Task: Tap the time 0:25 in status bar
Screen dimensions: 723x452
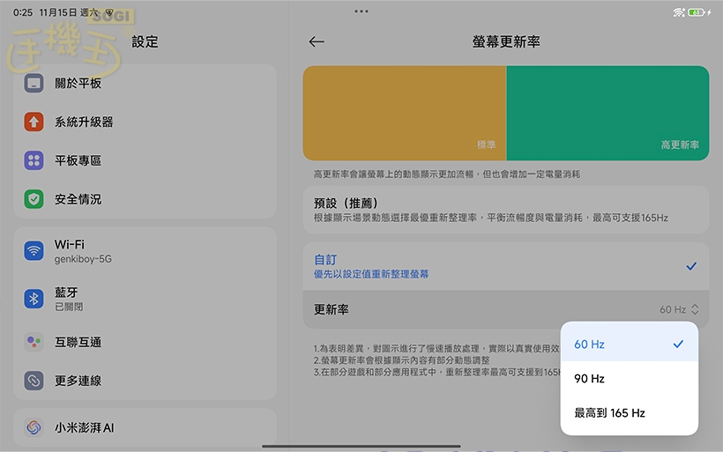Action: click(23, 12)
